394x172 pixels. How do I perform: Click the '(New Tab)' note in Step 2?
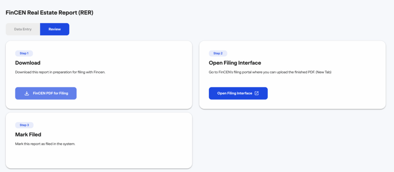tap(322, 72)
